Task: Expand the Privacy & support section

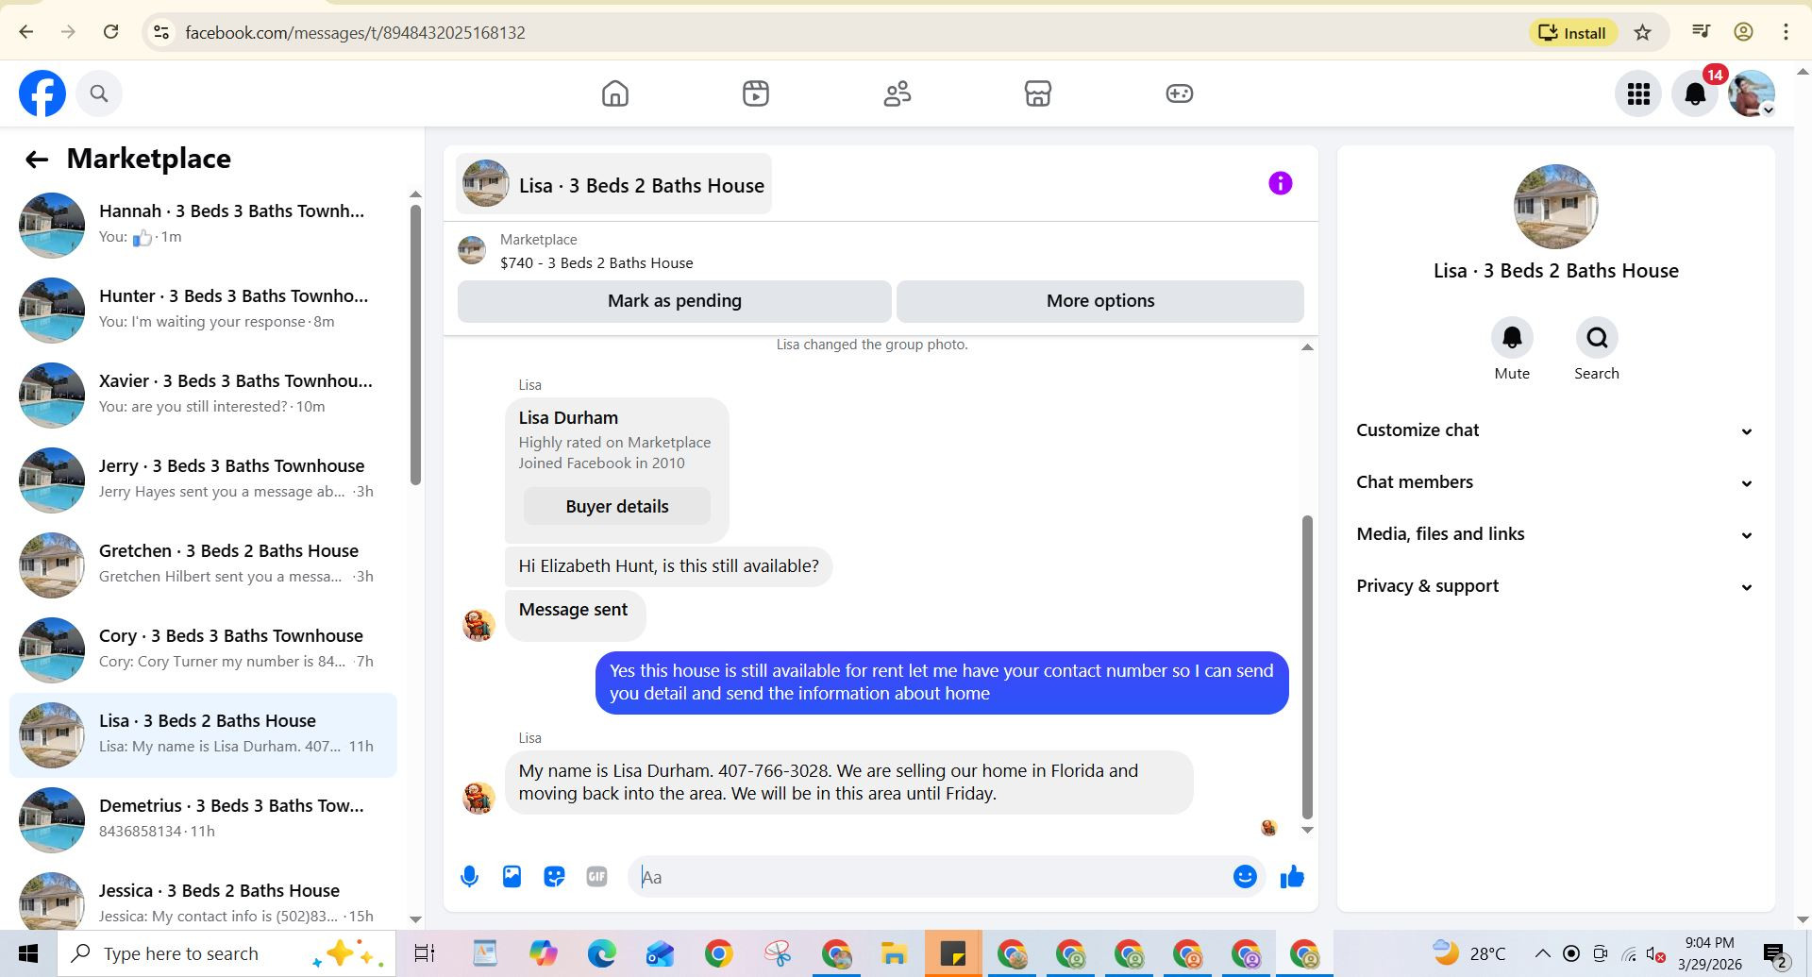Action: [x=1555, y=586]
